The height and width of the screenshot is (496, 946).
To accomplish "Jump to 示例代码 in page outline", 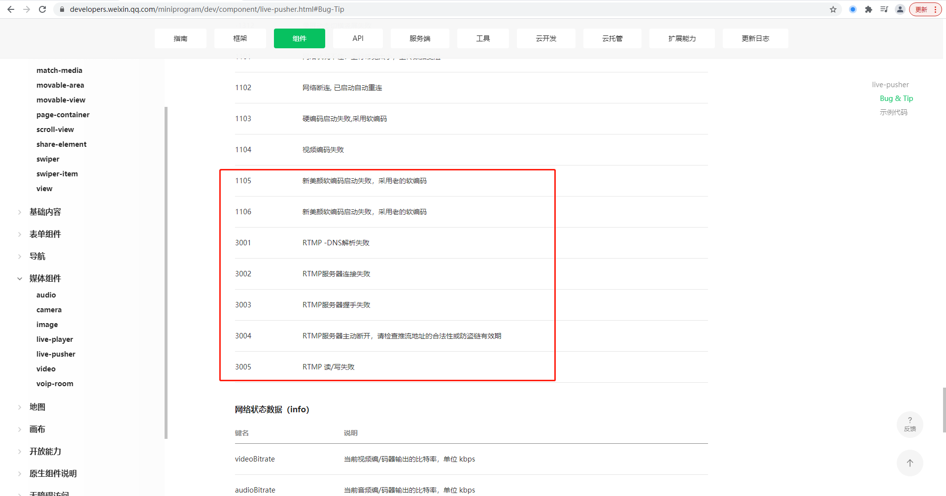I will click(893, 112).
